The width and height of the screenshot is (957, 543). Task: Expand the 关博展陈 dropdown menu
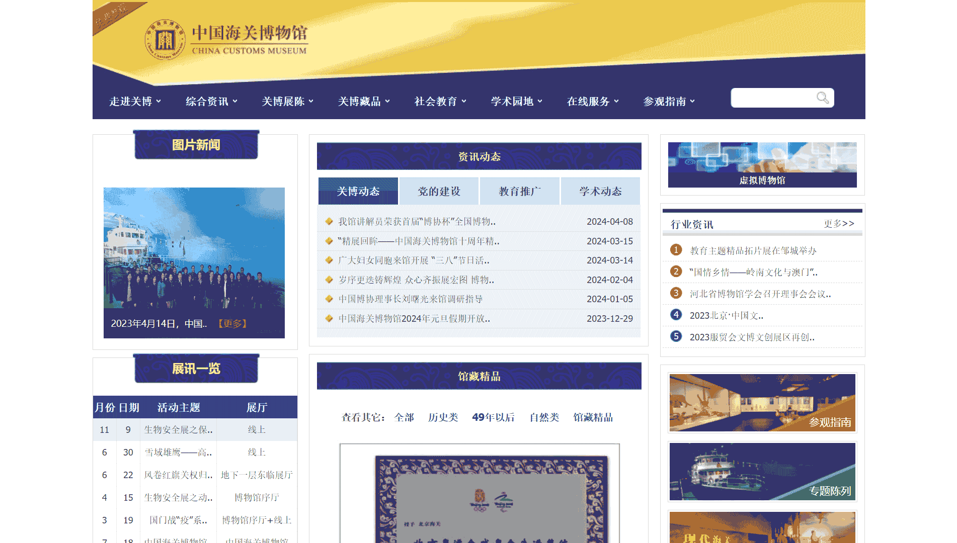click(287, 102)
